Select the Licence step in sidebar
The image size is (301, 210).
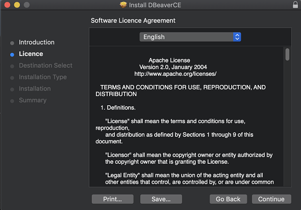click(31, 54)
